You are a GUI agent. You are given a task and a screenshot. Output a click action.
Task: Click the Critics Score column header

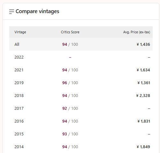[70, 32]
